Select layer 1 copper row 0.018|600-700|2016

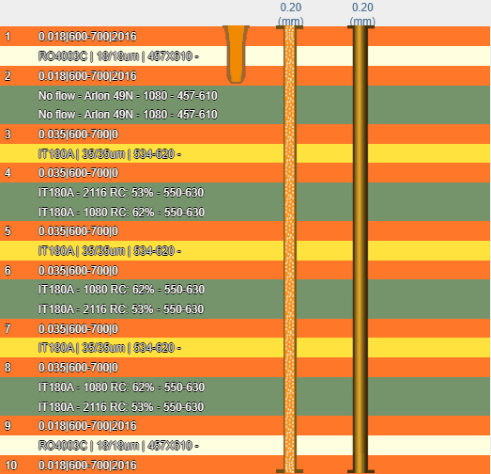tap(245, 37)
